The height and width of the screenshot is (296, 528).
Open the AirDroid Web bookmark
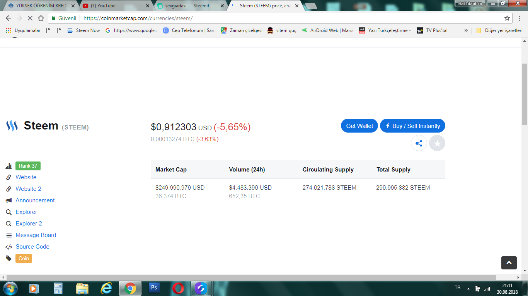(328, 30)
